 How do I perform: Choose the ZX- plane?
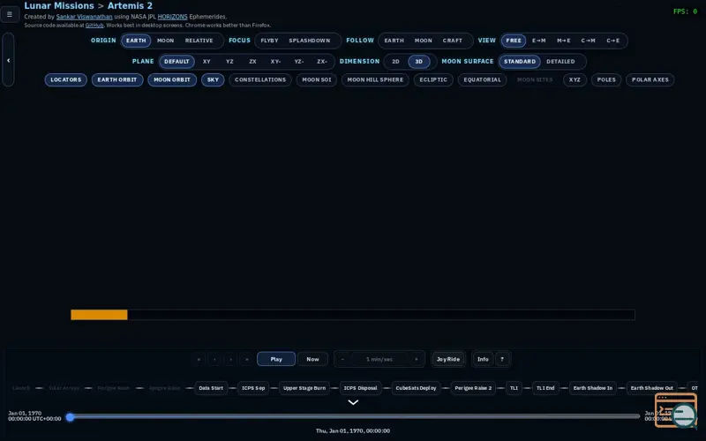pos(322,61)
